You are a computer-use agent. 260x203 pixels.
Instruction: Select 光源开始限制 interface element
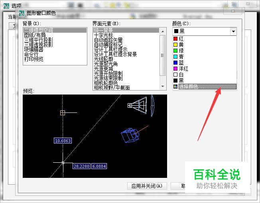(x=108, y=73)
